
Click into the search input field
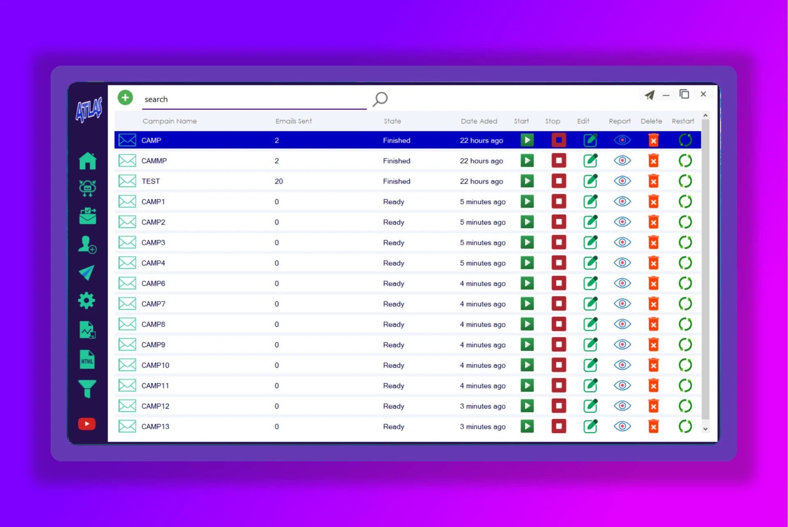click(x=254, y=99)
